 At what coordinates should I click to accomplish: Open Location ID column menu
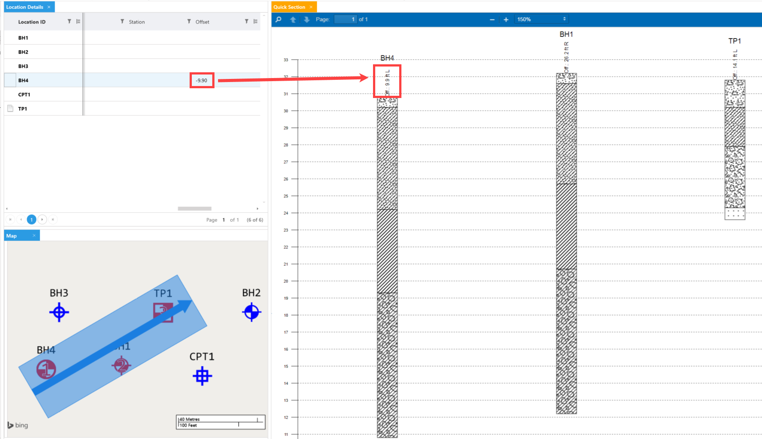click(78, 21)
